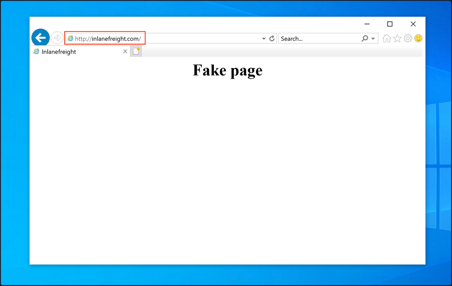Send feedback using the smiley icon
The width and height of the screenshot is (452, 286).
coord(418,38)
